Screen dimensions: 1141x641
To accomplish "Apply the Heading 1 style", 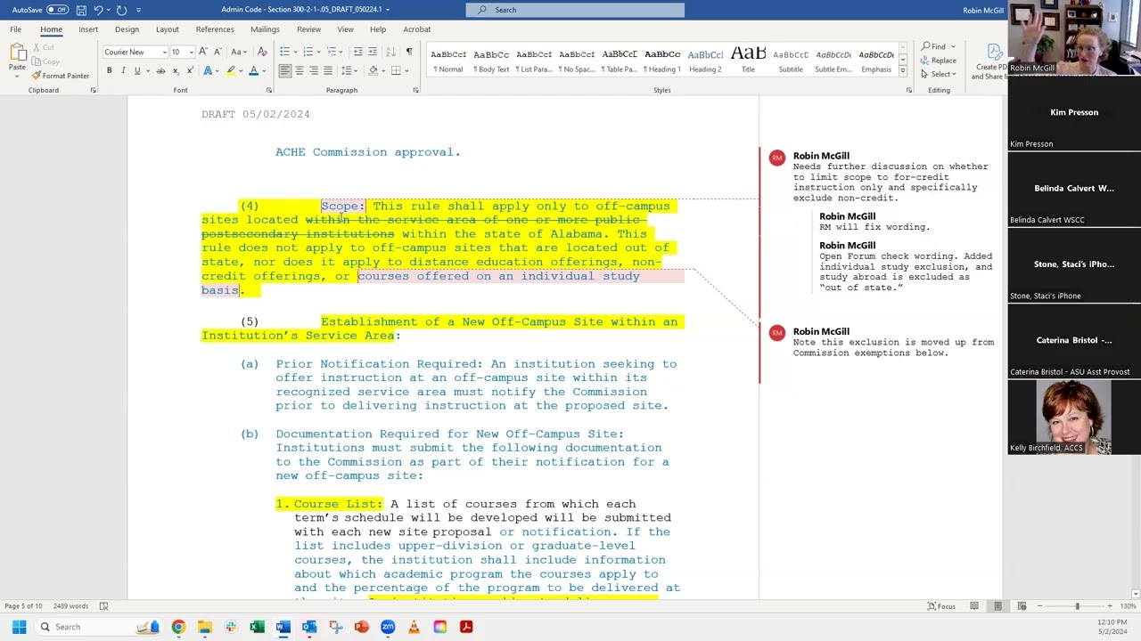I will 662,61.
